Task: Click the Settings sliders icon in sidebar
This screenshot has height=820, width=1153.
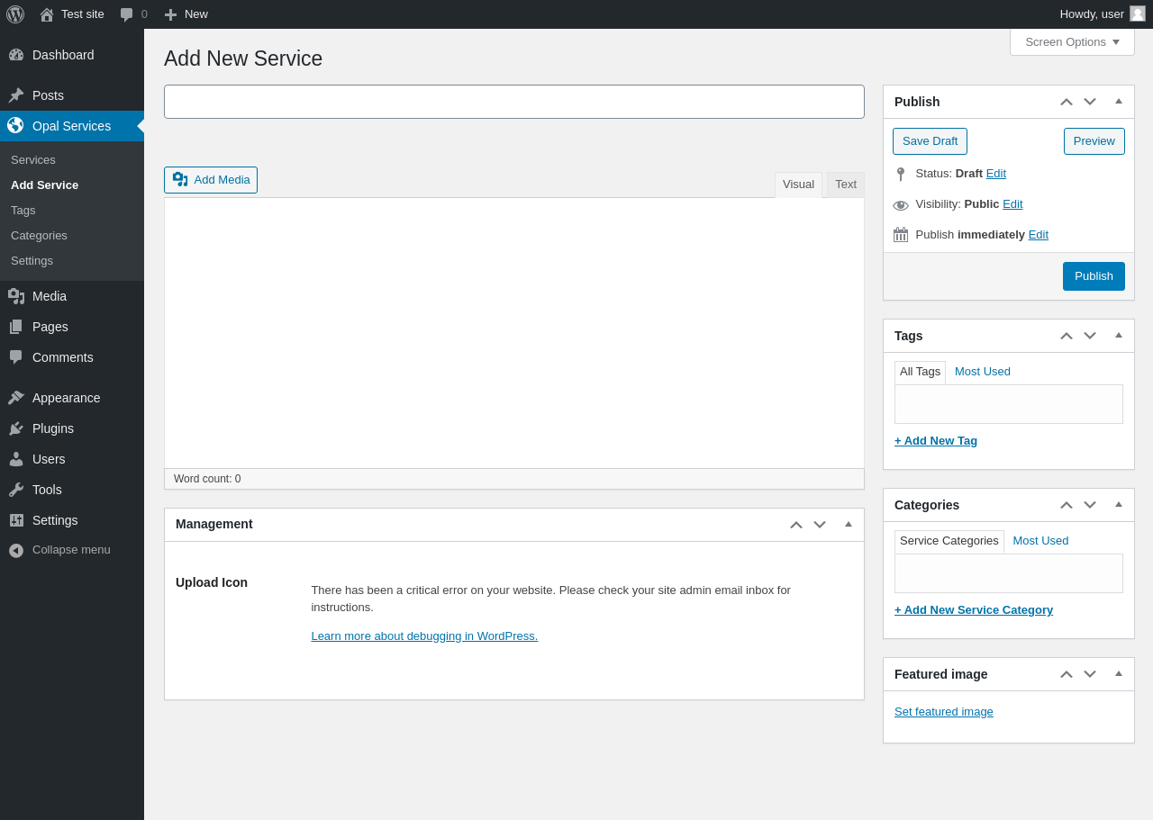Action: 16,520
